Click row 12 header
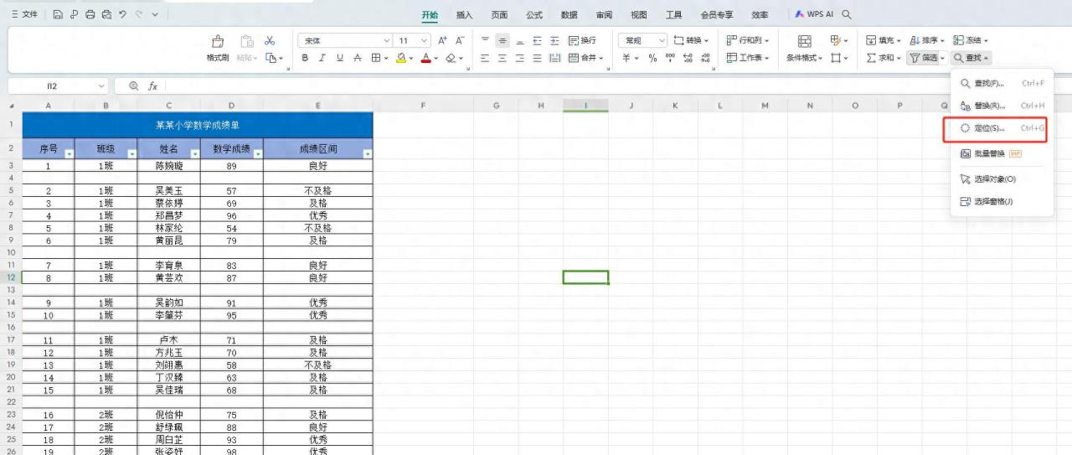Viewport: 1072px width, 455px height. (12, 277)
